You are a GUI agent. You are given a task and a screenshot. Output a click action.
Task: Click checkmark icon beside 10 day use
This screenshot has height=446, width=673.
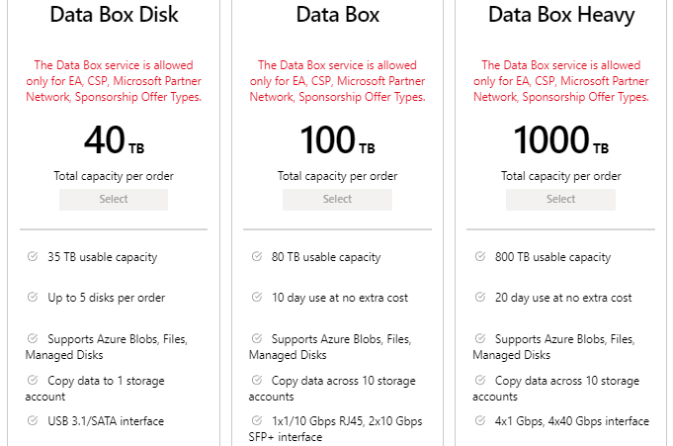(257, 297)
